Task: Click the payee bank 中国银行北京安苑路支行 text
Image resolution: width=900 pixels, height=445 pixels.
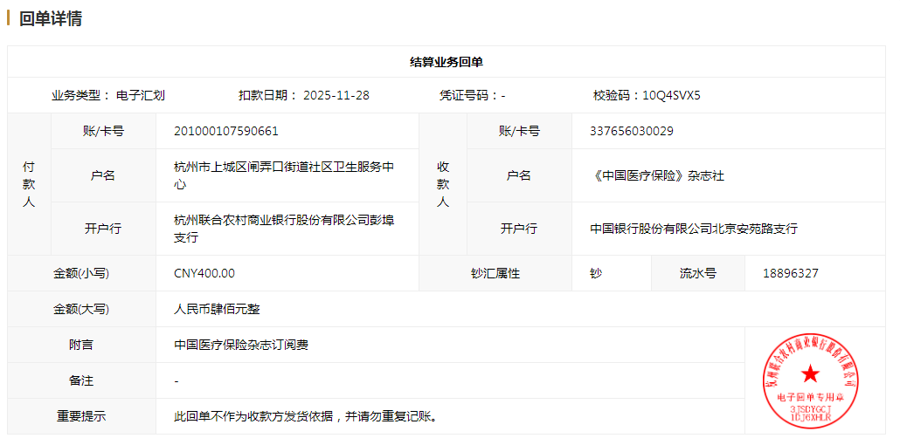Action: point(694,229)
